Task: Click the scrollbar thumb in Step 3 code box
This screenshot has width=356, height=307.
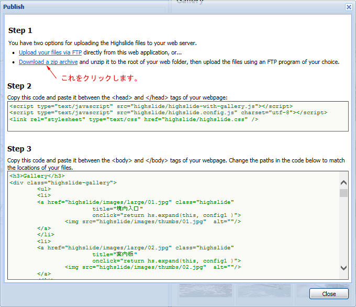Action: point(344,193)
